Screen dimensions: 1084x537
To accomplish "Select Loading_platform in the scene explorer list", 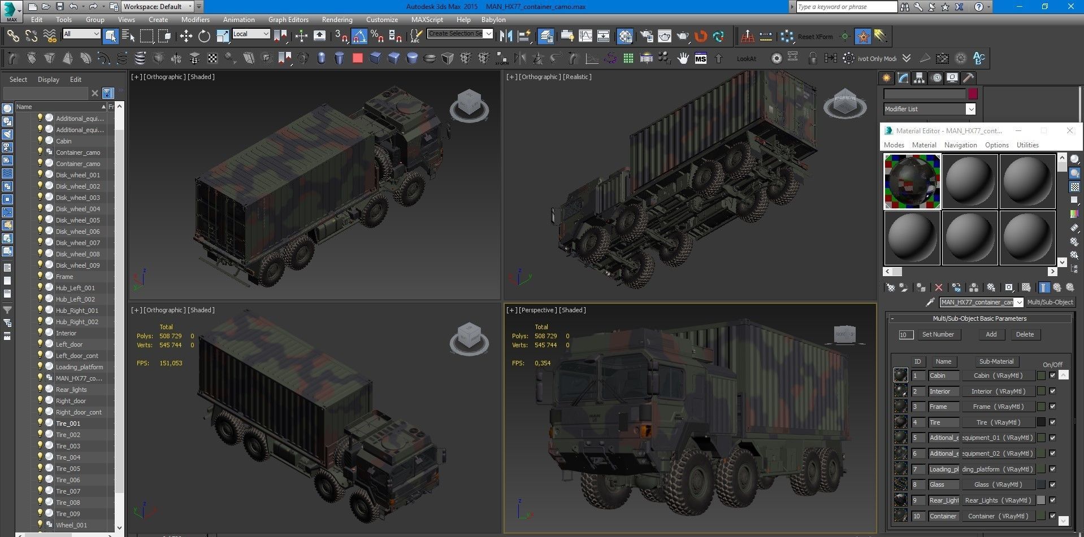I will click(79, 366).
